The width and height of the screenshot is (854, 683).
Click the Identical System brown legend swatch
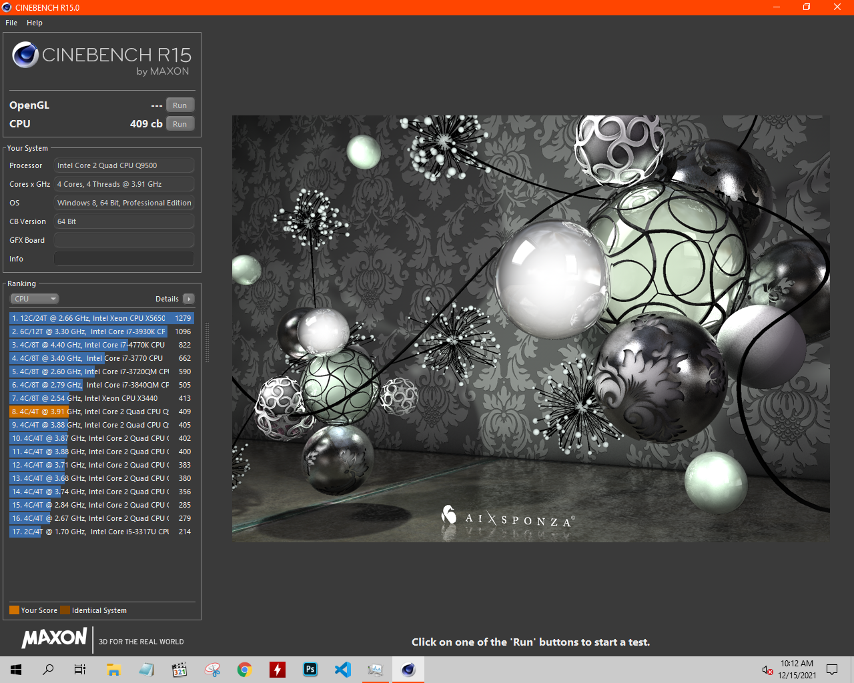pos(65,610)
